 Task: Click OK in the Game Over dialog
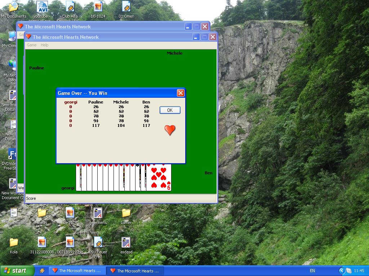pyautogui.click(x=170, y=110)
